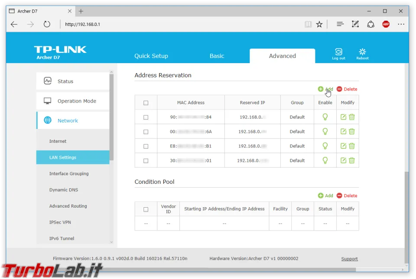This screenshot has height=279, width=416.
Task: Click the page vertical scrollbar thumb
Action: 407,217
